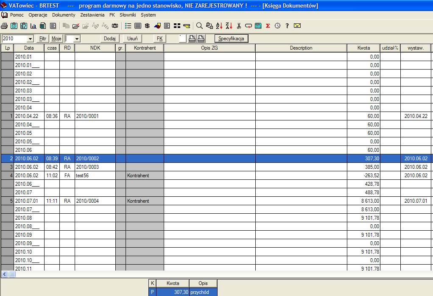Click the dollar sign icon
Viewport: 433px width, 296px height.
coord(147,26)
